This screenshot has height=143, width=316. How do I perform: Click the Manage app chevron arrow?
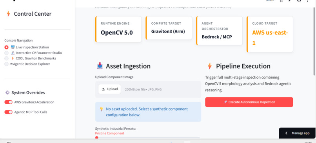pos(286,133)
